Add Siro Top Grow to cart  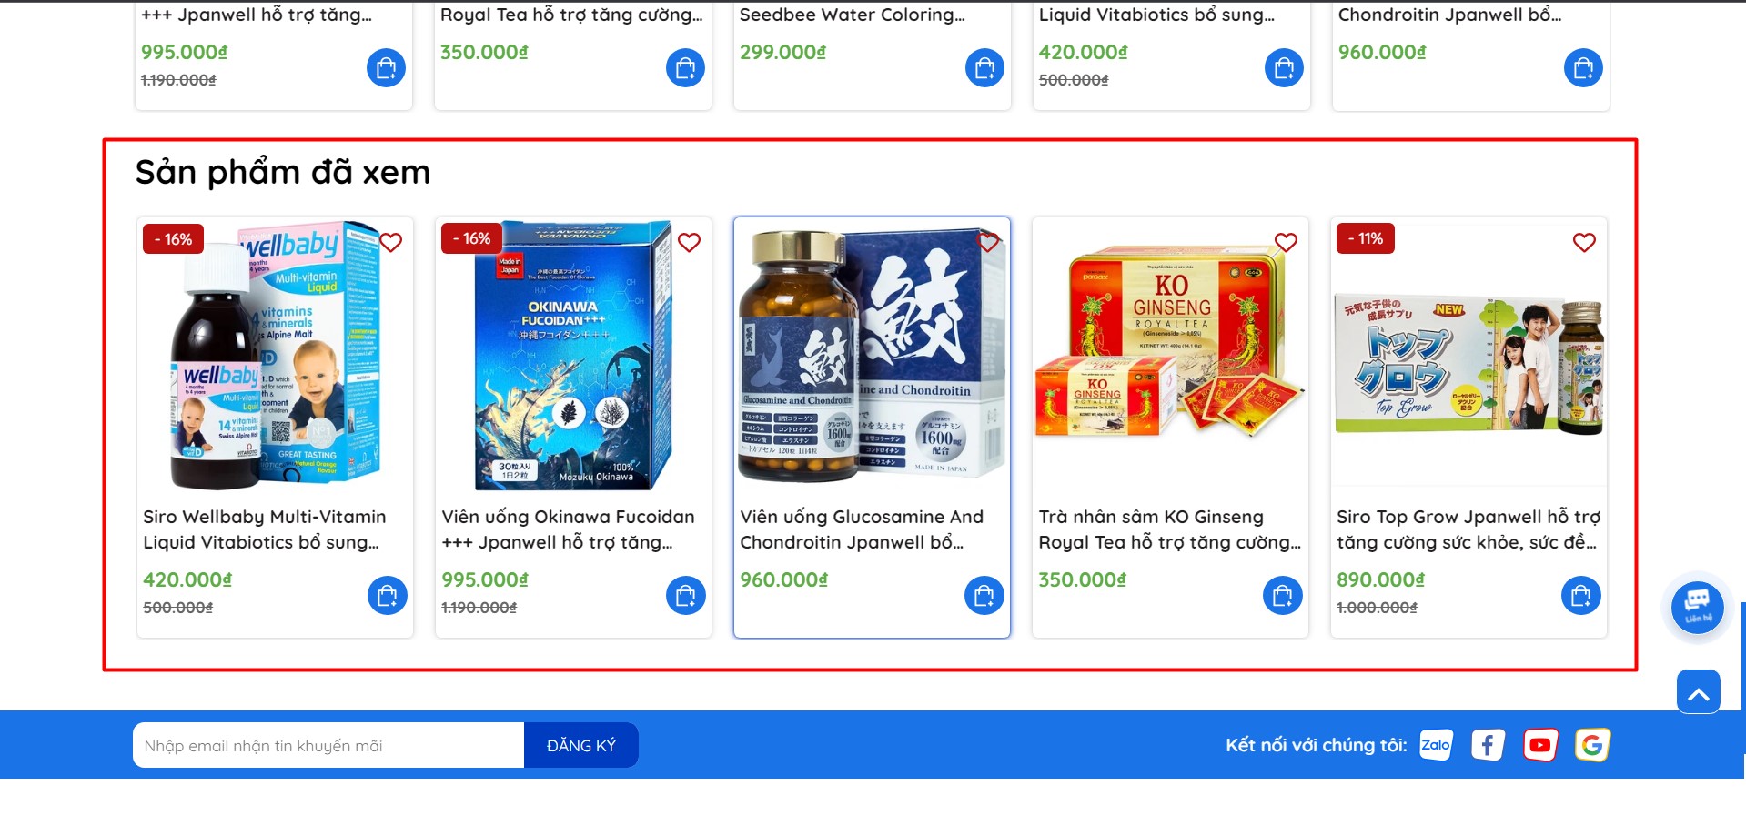(x=1580, y=596)
